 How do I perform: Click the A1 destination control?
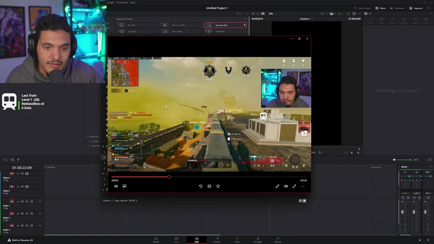(12, 201)
